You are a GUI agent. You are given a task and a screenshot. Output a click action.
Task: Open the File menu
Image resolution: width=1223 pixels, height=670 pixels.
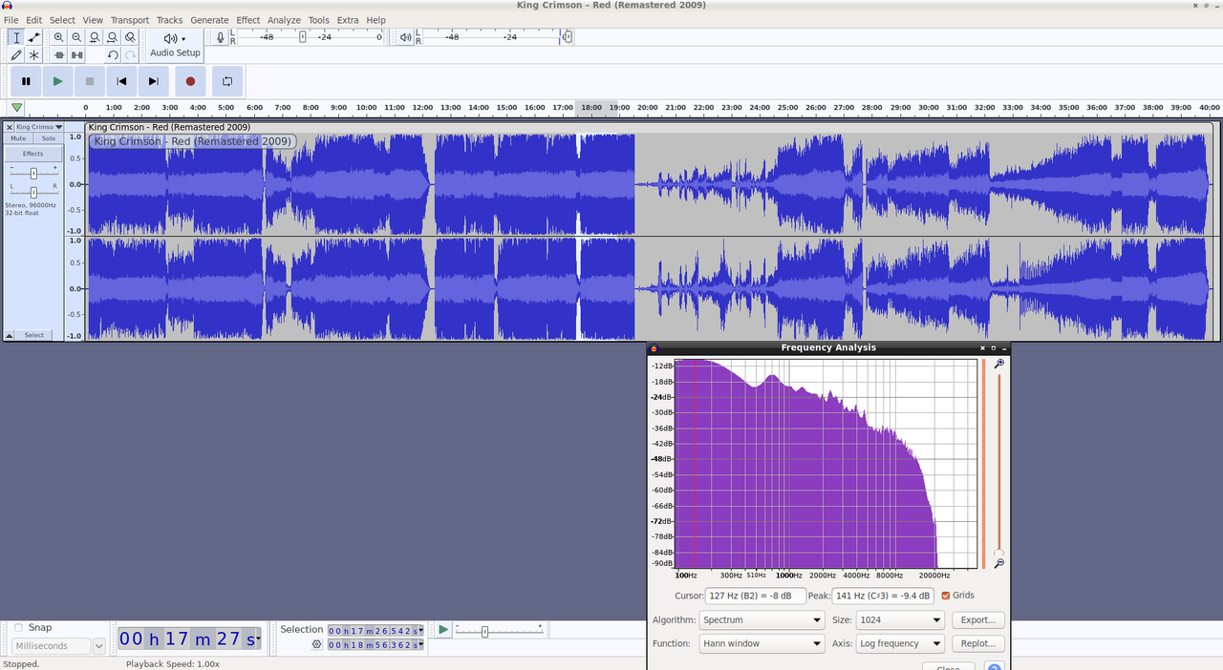click(11, 20)
